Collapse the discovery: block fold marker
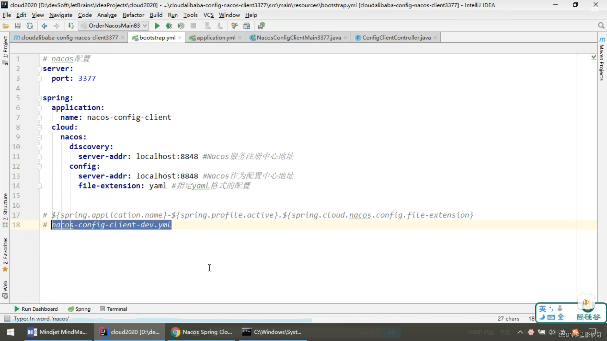607x341 pixels. (39, 147)
